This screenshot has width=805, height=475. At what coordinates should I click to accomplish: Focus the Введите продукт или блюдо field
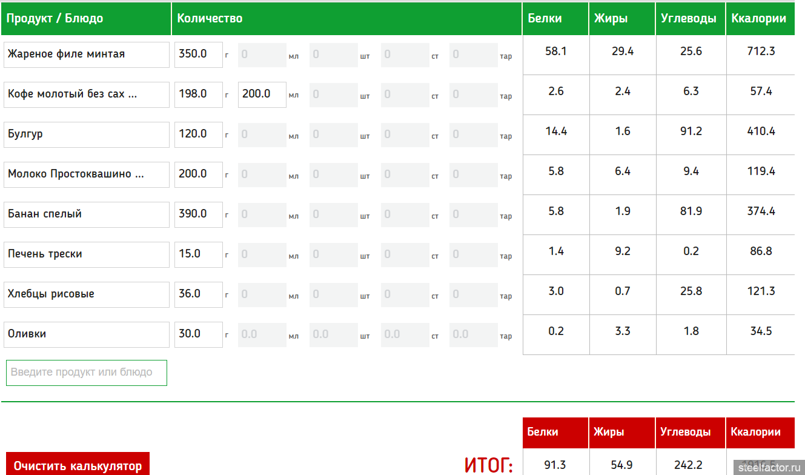click(x=87, y=373)
